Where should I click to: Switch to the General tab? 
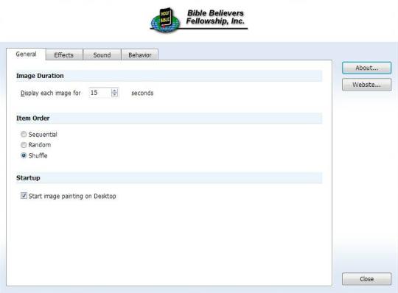(x=26, y=54)
